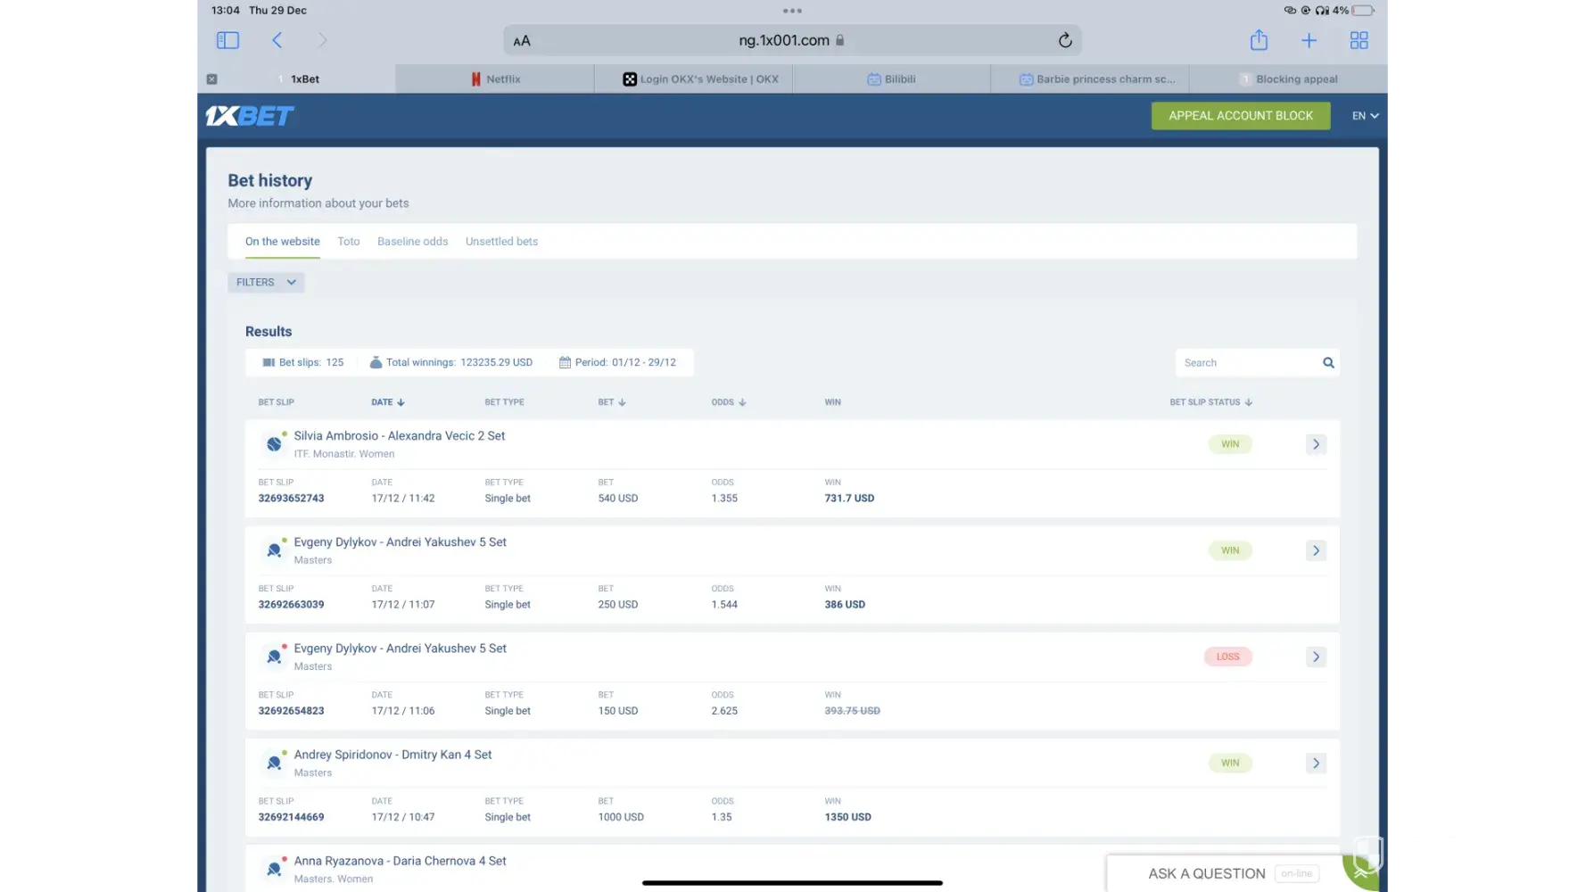Screen dimensions: 1586x892
Task: Open the EN language dropdown
Action: (1365, 116)
